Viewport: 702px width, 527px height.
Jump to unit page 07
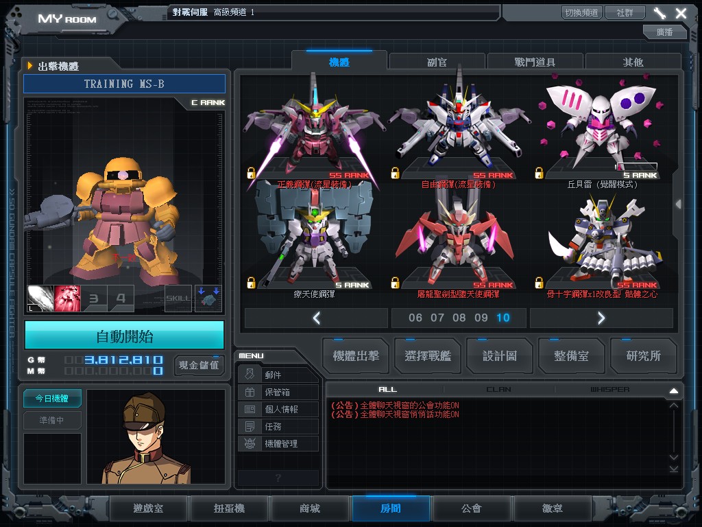437,318
